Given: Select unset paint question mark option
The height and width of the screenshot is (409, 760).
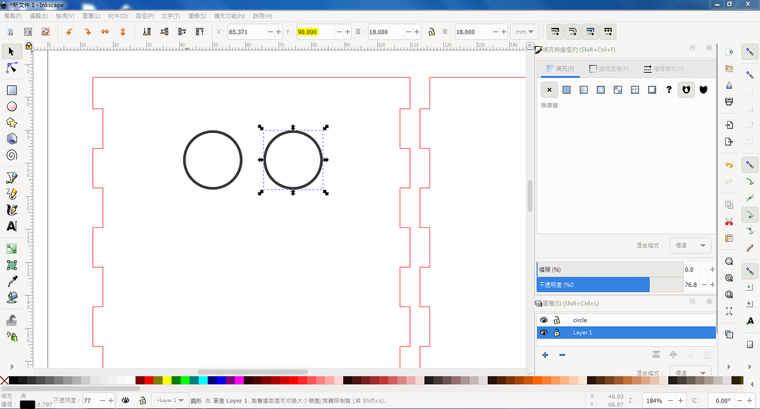Looking at the screenshot, I should click(x=669, y=90).
